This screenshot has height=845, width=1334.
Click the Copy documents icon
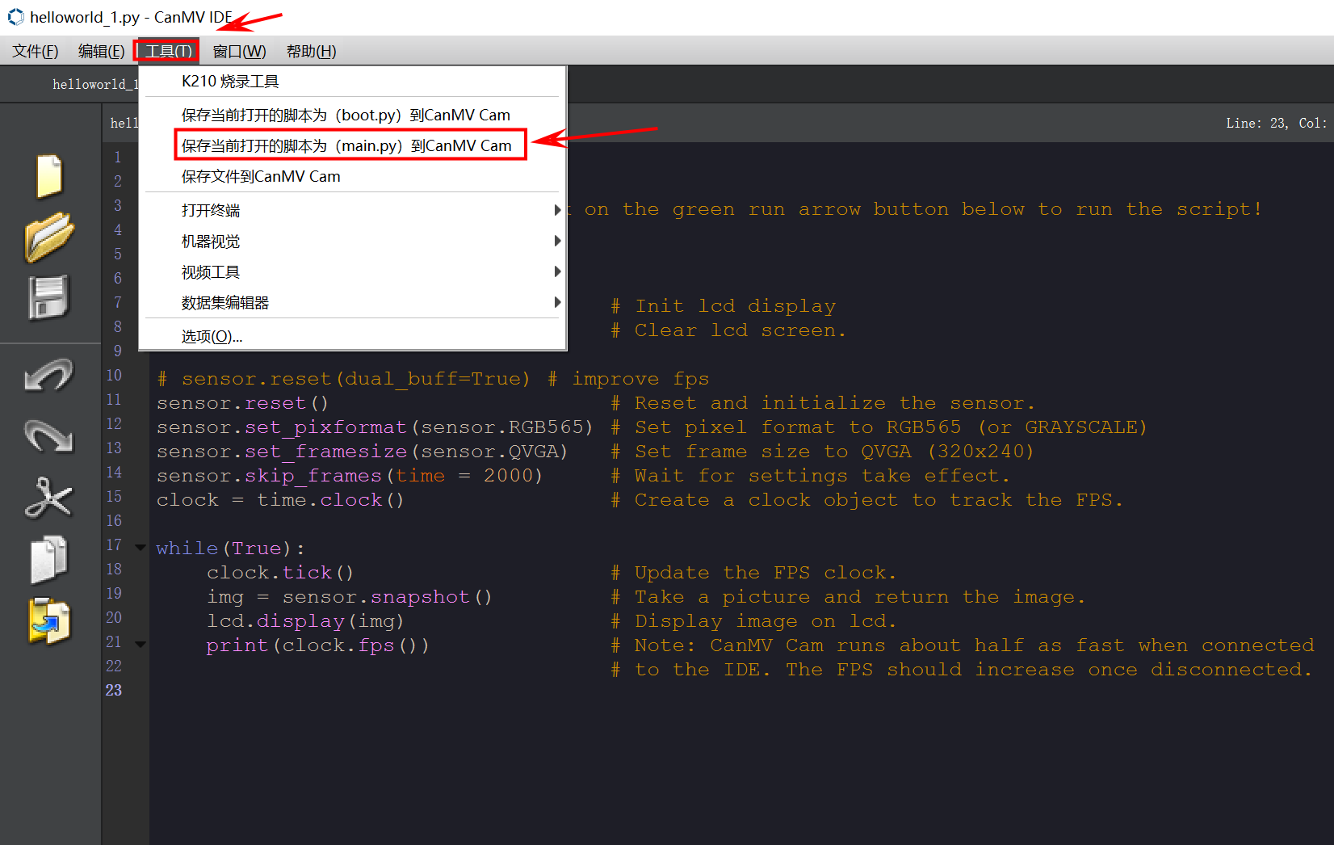49,559
